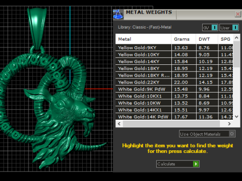Toggle Use Object Materials option
Viewport: 242px width, 181px height.
coord(207,134)
